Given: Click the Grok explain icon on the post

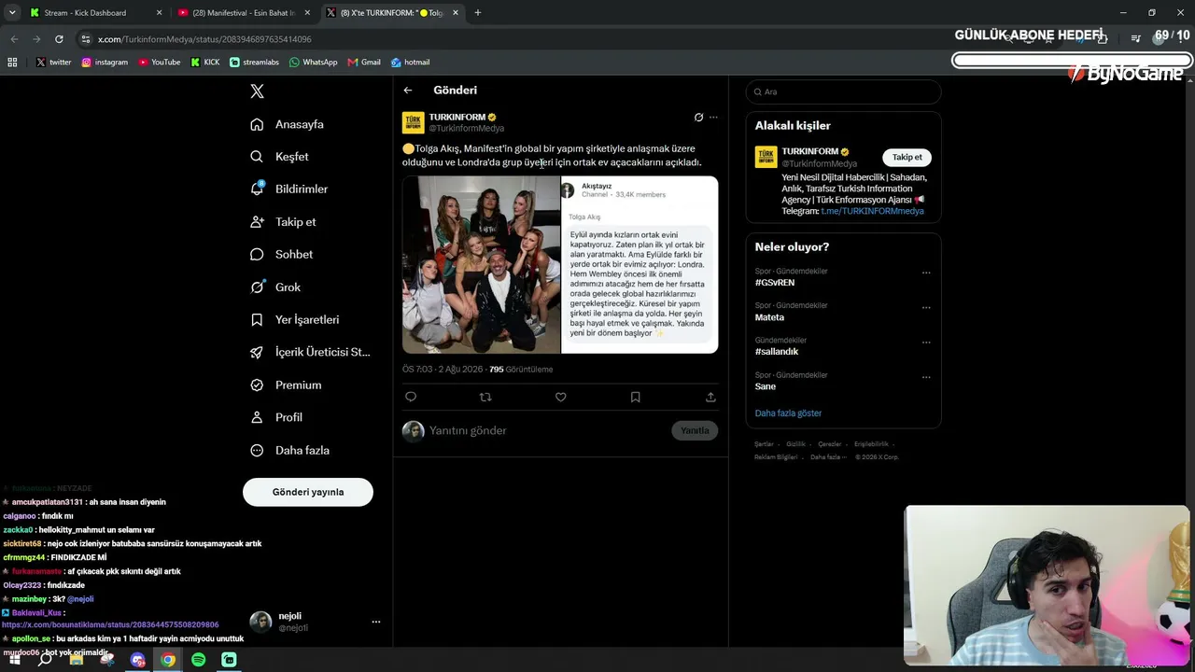Looking at the screenshot, I should (x=698, y=118).
